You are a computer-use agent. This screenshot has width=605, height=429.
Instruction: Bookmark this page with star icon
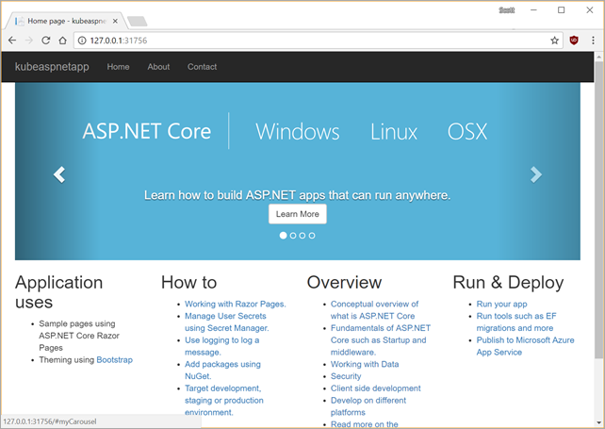tap(554, 41)
